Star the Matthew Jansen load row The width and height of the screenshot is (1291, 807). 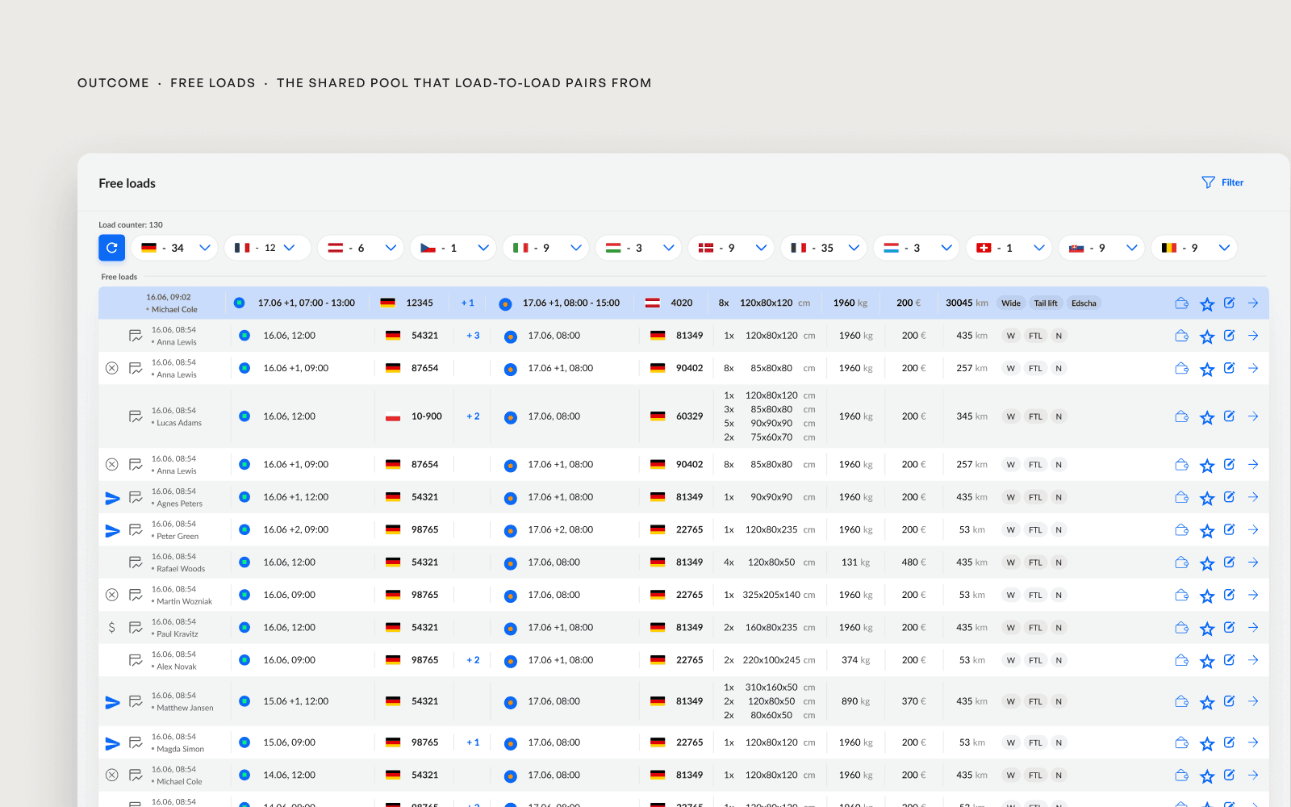click(x=1207, y=702)
